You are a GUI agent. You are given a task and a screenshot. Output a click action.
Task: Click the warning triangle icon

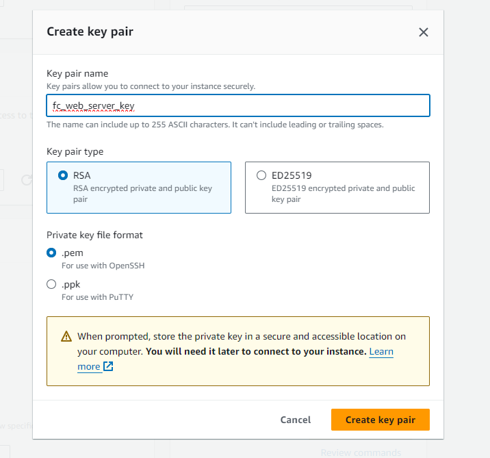click(x=66, y=336)
